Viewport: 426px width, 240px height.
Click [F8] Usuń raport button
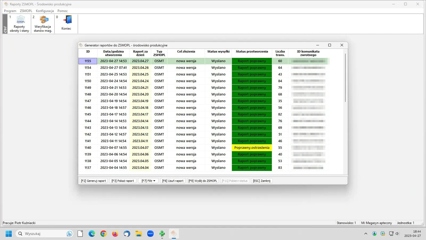click(173, 181)
